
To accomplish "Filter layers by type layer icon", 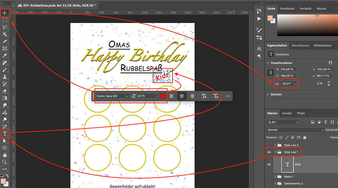I will (x=326, y=122).
